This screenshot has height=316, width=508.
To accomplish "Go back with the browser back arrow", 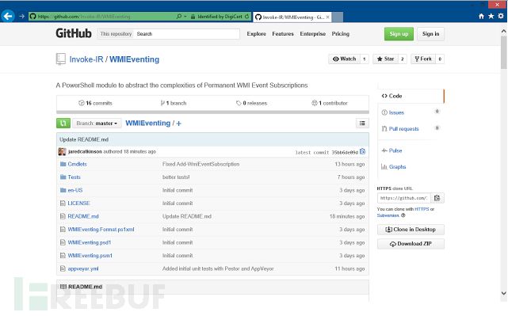I will click(x=8, y=16).
